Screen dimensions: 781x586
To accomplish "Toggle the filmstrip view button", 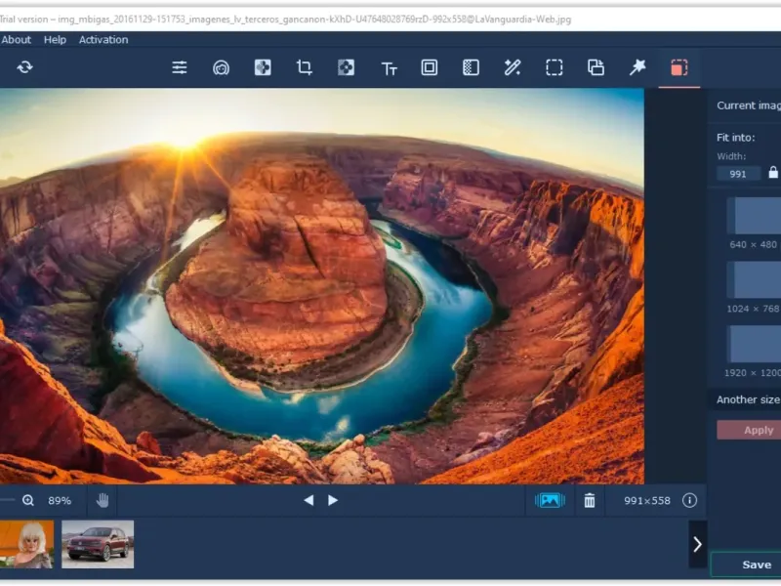I will tap(550, 500).
